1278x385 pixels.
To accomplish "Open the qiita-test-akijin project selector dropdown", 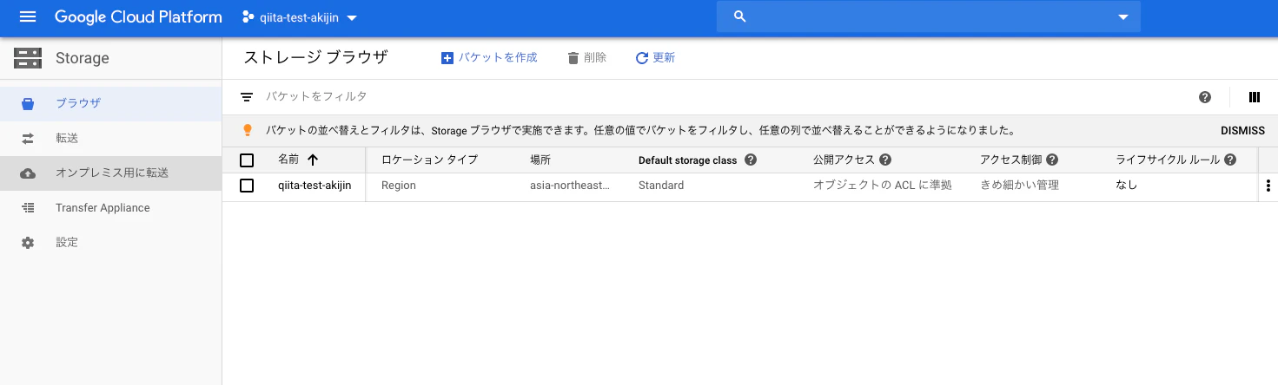I will tap(301, 17).
